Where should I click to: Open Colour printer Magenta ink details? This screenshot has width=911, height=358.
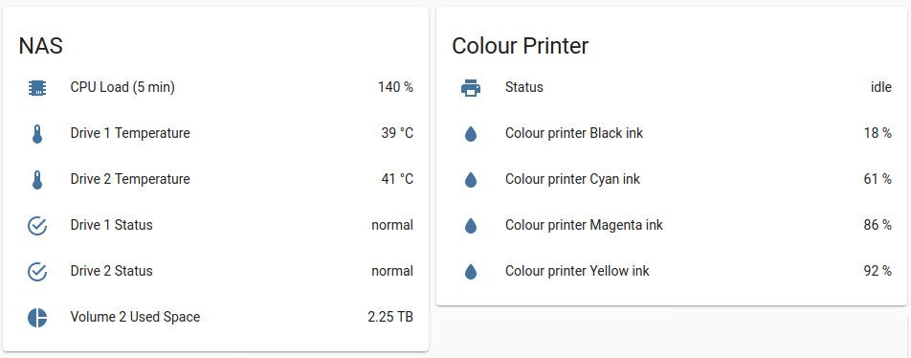click(x=672, y=225)
